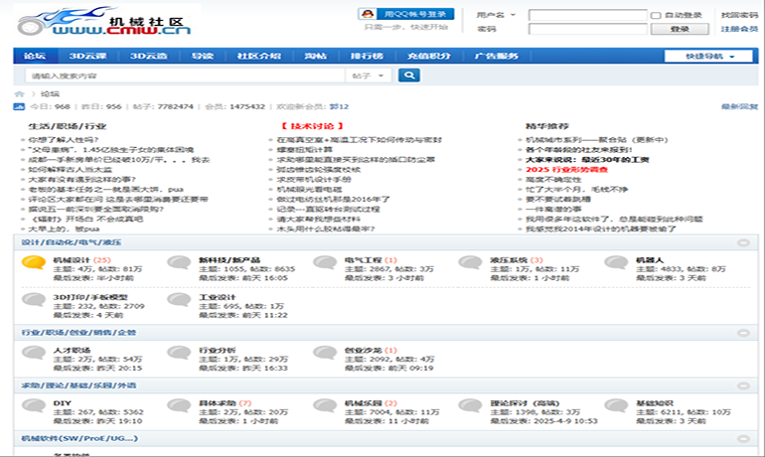This screenshot has height=457, width=765.
Task: Click the search magnifier button
Action: [x=408, y=76]
